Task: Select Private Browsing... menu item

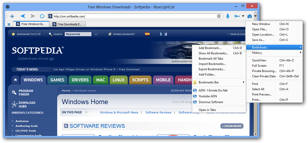Action: (x=274, y=71)
